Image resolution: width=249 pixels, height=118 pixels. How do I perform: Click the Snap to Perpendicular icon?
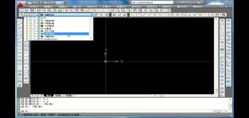189,15
